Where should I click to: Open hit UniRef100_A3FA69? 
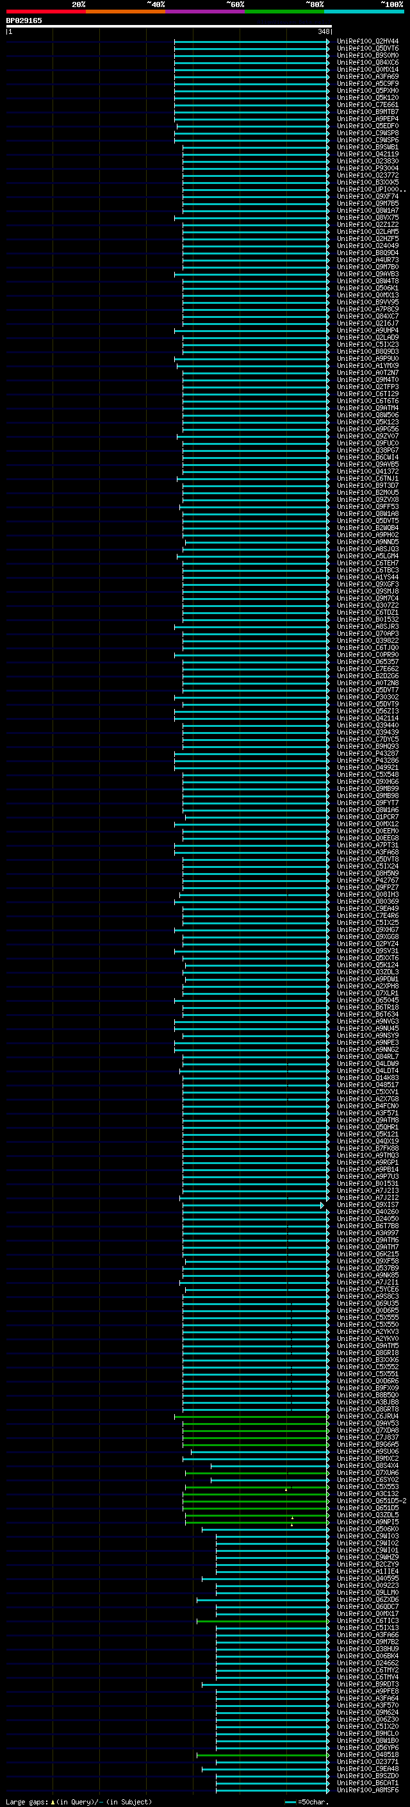[x=368, y=76]
